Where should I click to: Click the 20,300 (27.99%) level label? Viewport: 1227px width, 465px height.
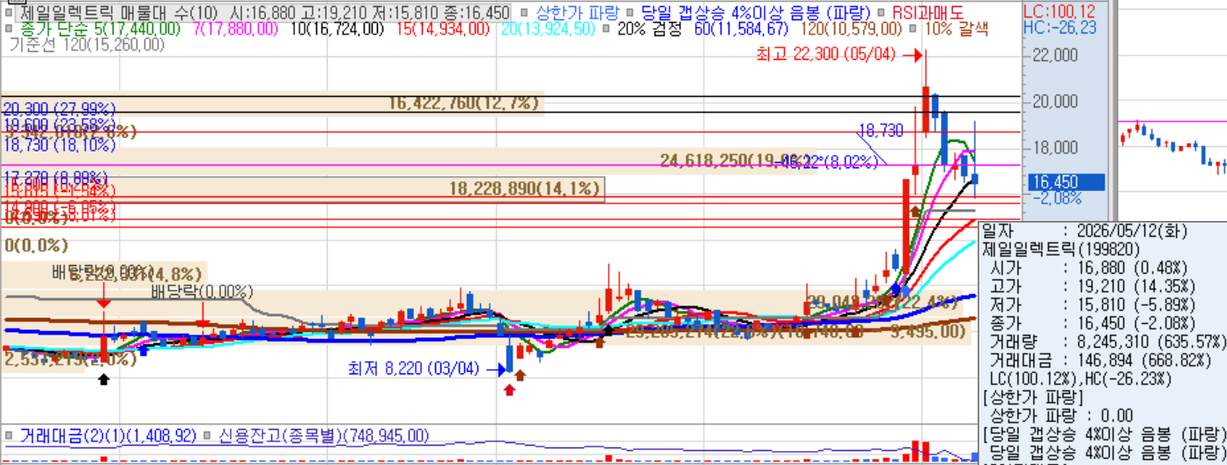(59, 109)
